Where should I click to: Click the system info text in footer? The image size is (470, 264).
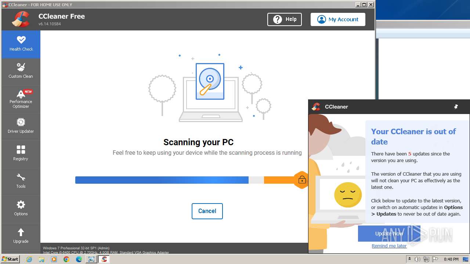pyautogui.click(x=106, y=250)
